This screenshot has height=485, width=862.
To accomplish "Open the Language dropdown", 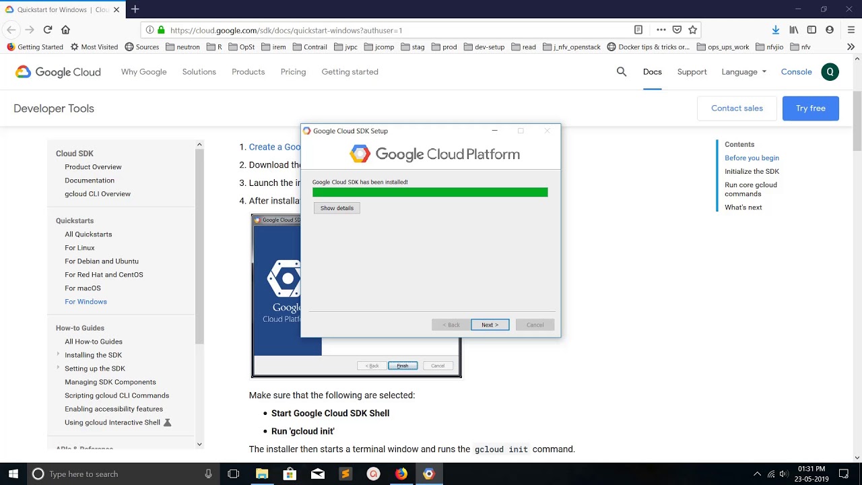I will [x=743, y=72].
